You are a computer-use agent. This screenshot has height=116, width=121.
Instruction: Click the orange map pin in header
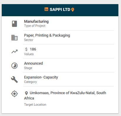[73, 10]
